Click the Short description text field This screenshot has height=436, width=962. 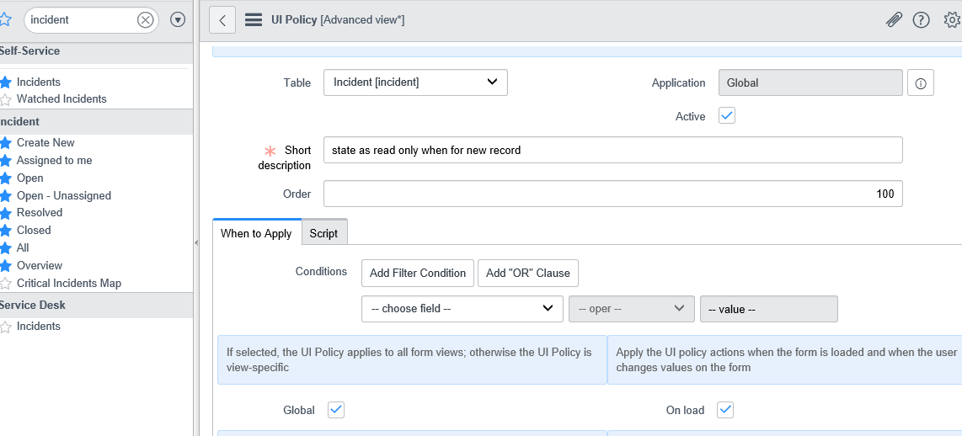[x=613, y=150]
